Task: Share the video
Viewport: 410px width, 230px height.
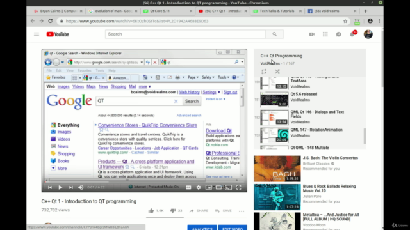Action: 199,211
